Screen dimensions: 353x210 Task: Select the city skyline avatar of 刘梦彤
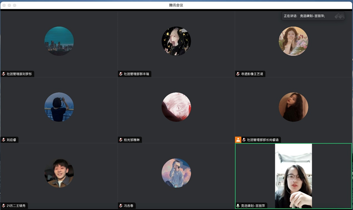(59, 41)
